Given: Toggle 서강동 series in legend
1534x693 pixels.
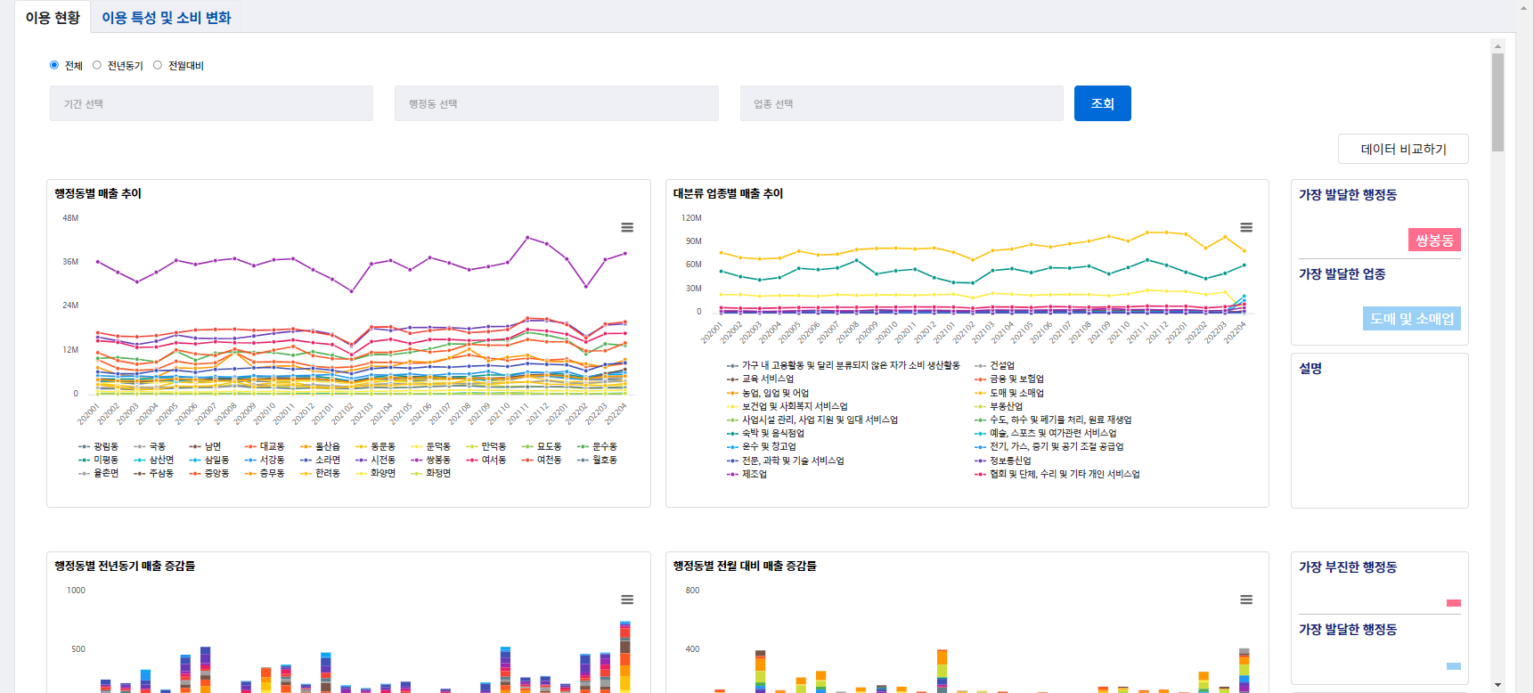Looking at the screenshot, I should tap(265, 460).
